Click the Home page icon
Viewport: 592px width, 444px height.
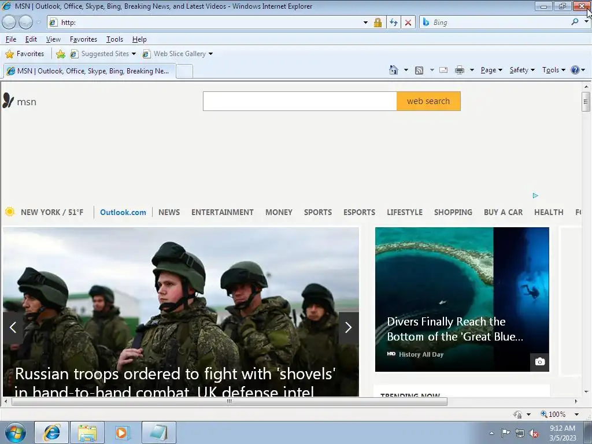point(393,70)
